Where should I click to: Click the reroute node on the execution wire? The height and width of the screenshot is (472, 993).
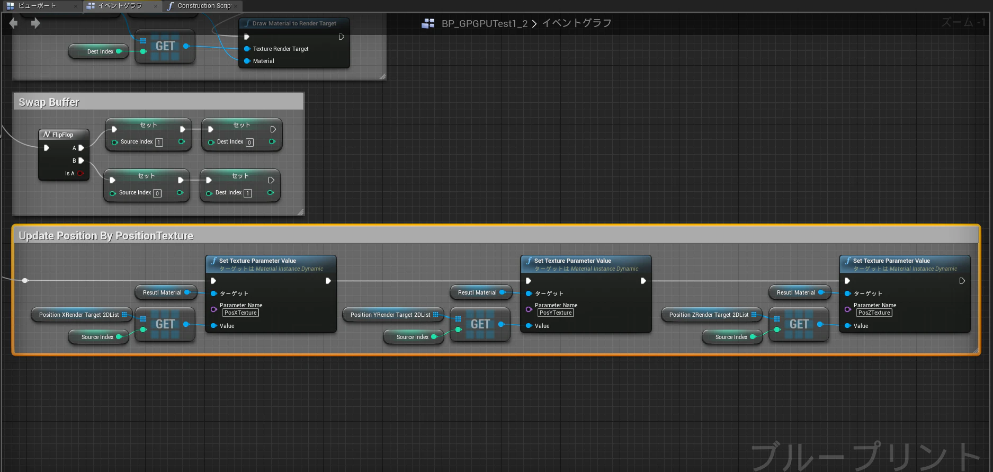pyautogui.click(x=25, y=280)
